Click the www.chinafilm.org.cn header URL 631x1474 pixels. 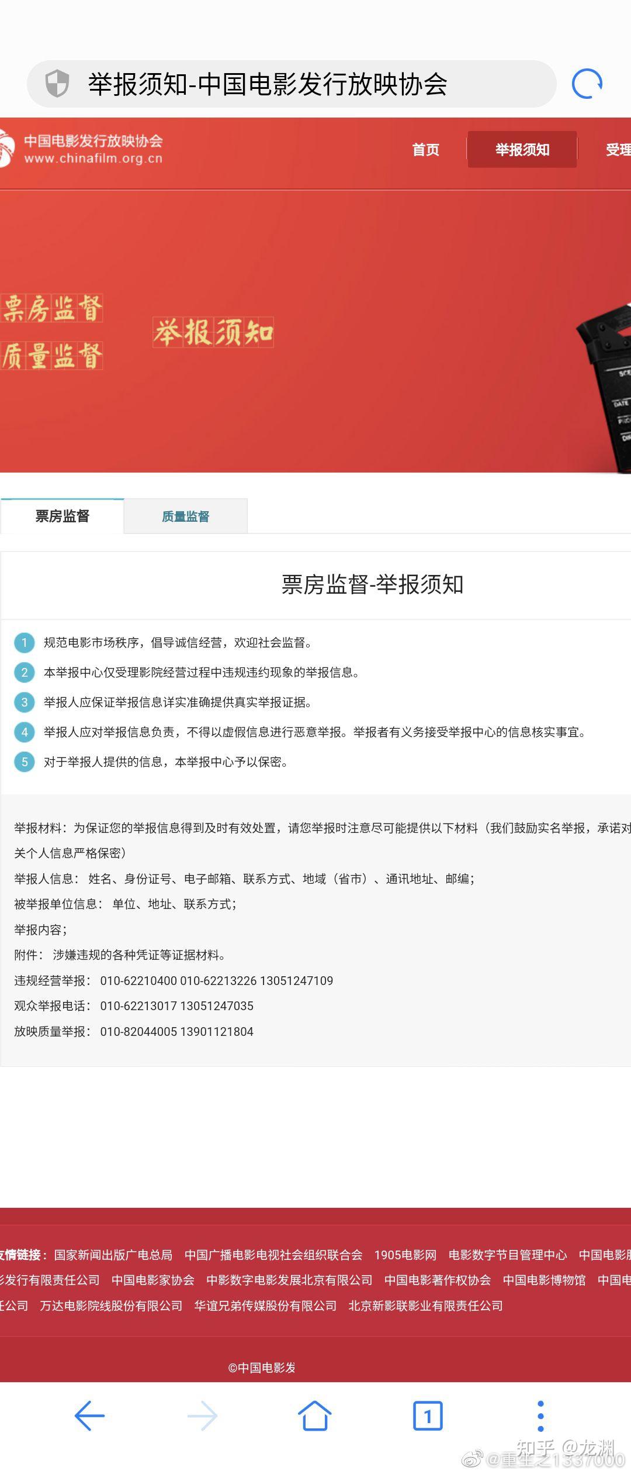tap(93, 159)
